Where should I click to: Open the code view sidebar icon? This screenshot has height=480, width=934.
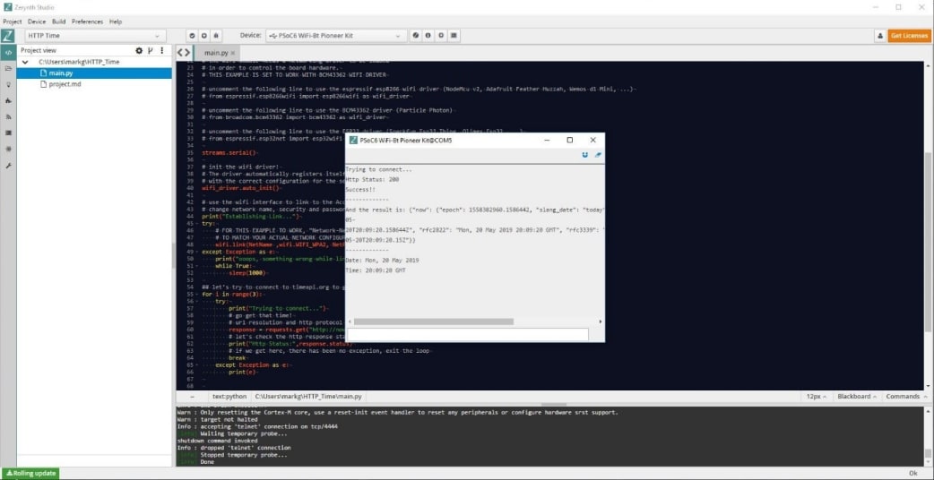tap(8, 52)
